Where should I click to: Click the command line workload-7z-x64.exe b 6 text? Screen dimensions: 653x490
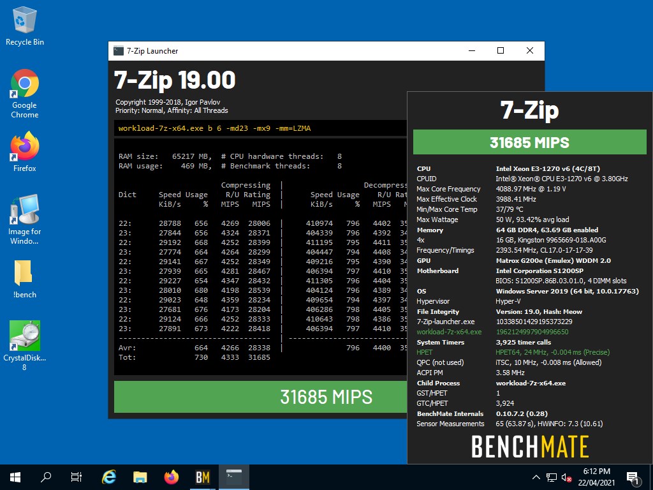pos(214,128)
